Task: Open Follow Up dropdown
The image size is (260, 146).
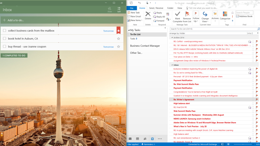Action: pyautogui.click(x=196, y=17)
